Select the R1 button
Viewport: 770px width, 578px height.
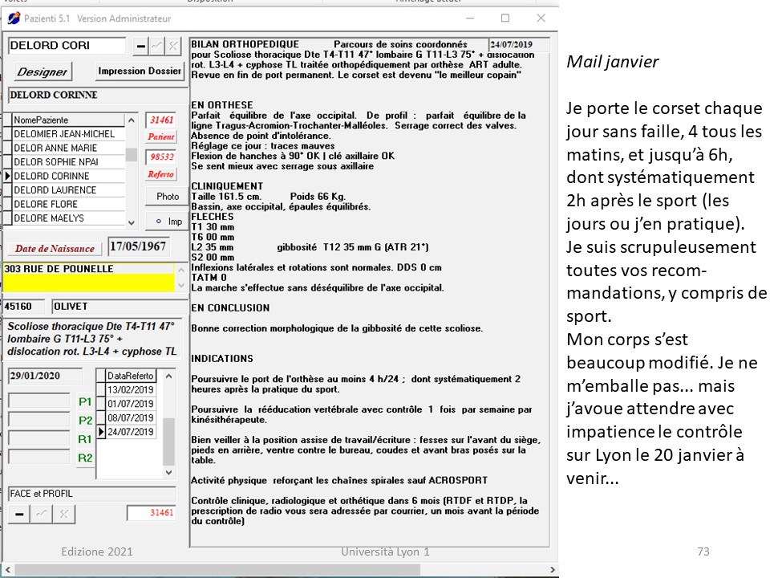click(x=85, y=439)
